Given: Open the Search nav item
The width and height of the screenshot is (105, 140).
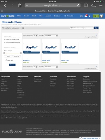Looking at the screenshot, I should click(26, 16).
